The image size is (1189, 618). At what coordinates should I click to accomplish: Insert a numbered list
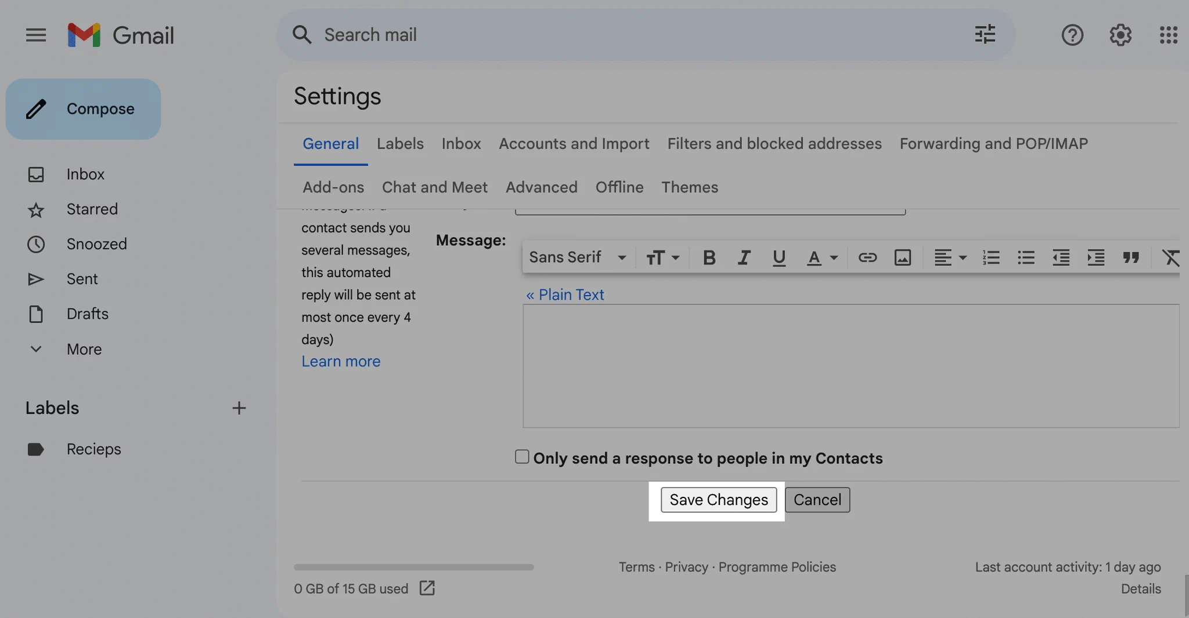pyautogui.click(x=991, y=257)
